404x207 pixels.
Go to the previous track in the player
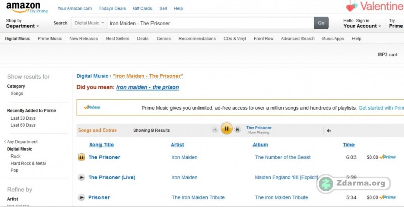coord(215,130)
